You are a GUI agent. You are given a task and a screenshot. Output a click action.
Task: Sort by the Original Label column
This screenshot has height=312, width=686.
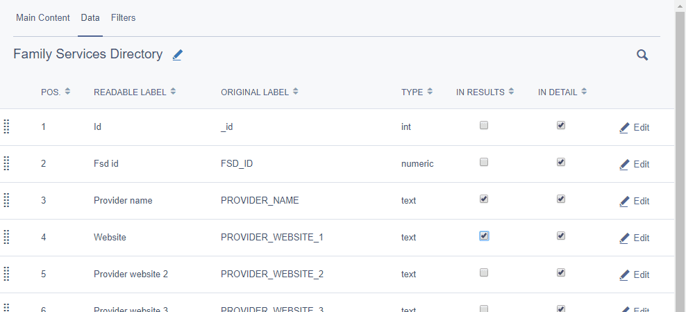tap(259, 92)
